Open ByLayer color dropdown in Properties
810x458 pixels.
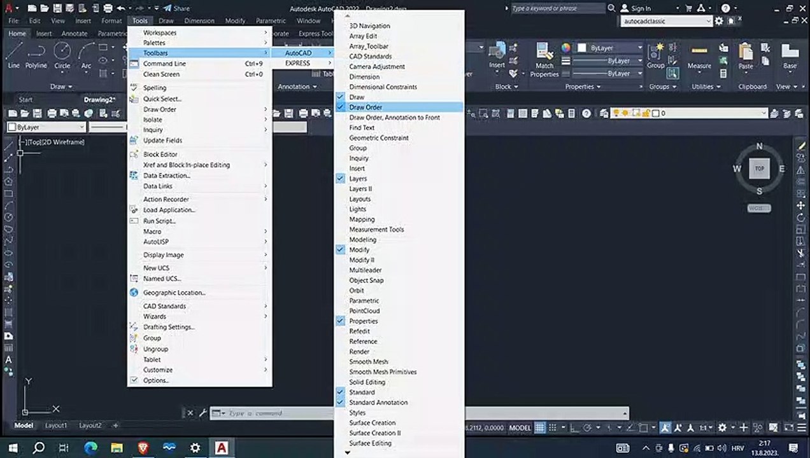tap(639, 48)
